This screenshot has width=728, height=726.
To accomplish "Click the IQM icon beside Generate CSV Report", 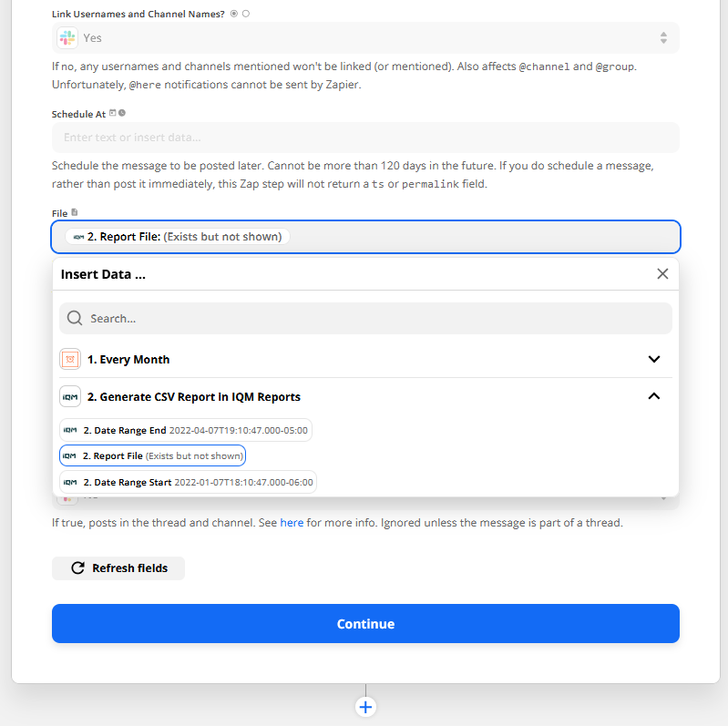I will 70,396.
